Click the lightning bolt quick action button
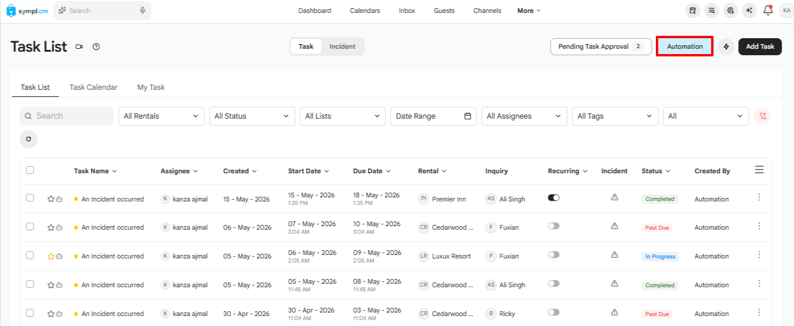Image resolution: width=794 pixels, height=326 pixels. coord(726,47)
